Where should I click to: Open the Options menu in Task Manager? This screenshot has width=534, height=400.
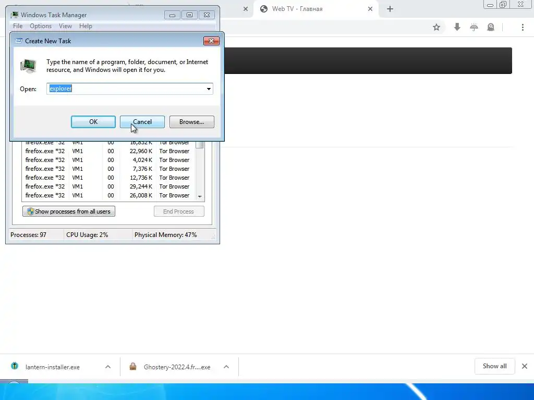[x=41, y=26]
